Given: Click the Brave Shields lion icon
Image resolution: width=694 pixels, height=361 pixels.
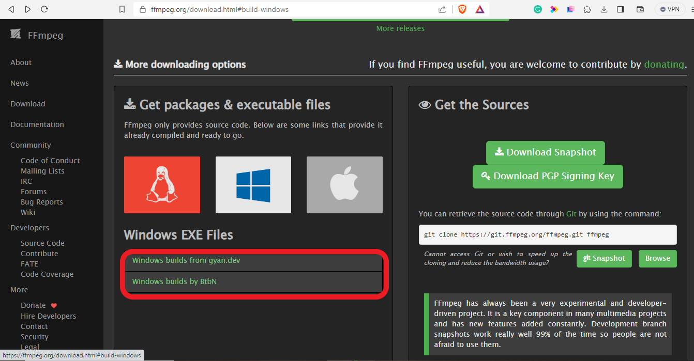Looking at the screenshot, I should pyautogui.click(x=462, y=9).
